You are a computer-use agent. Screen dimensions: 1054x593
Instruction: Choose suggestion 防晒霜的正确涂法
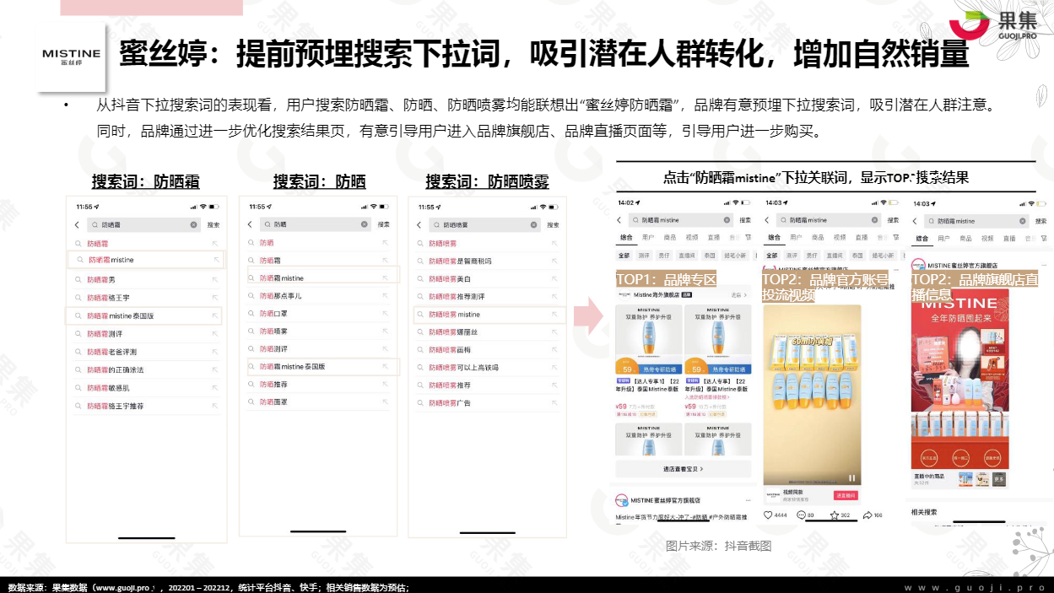click(x=115, y=370)
